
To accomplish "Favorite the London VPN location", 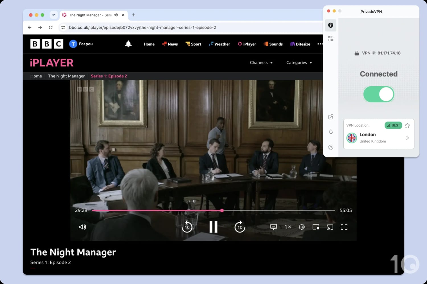I will click(x=407, y=125).
